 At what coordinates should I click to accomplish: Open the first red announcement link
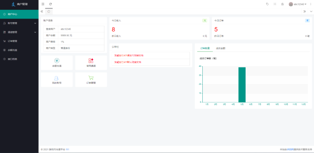click(x=129, y=55)
